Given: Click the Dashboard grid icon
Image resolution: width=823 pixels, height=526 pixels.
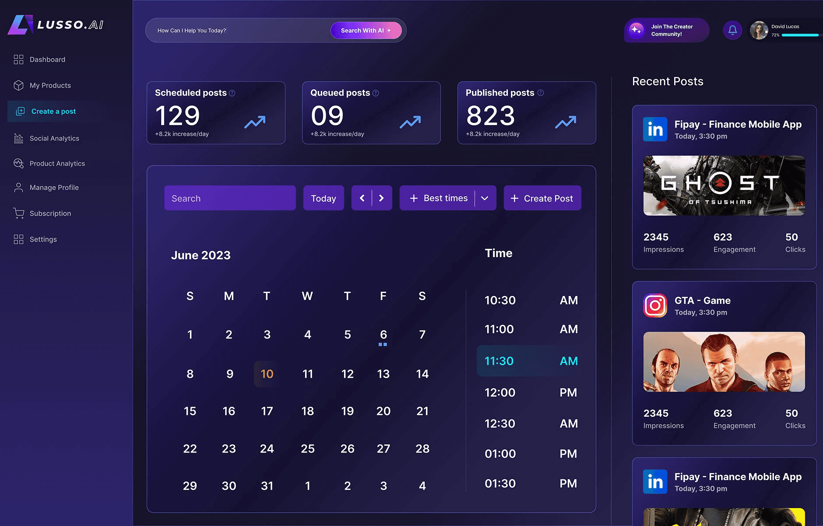Looking at the screenshot, I should [18, 59].
